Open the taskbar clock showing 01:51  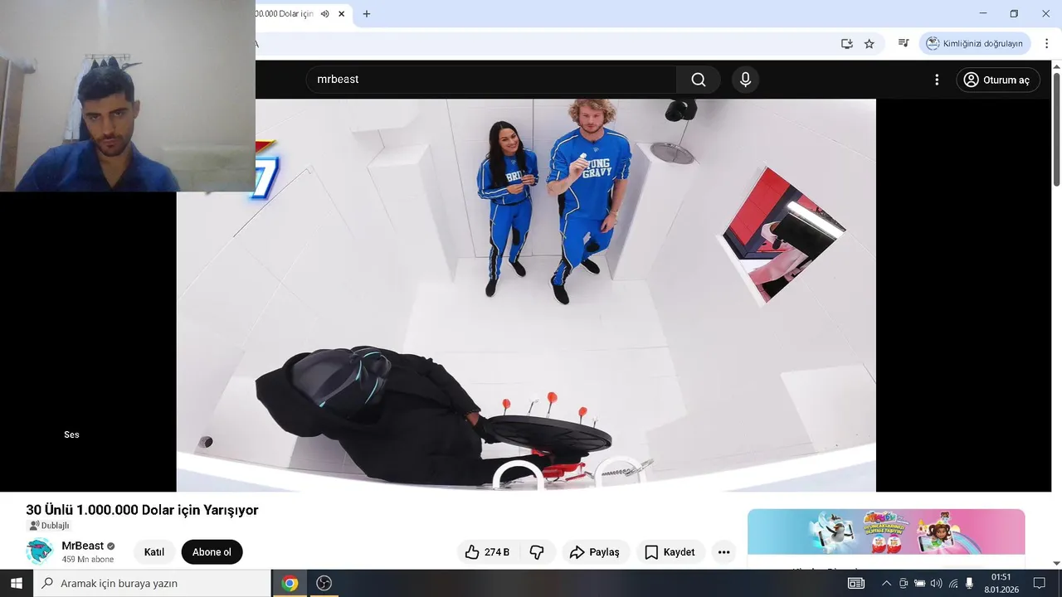pos(1001,583)
